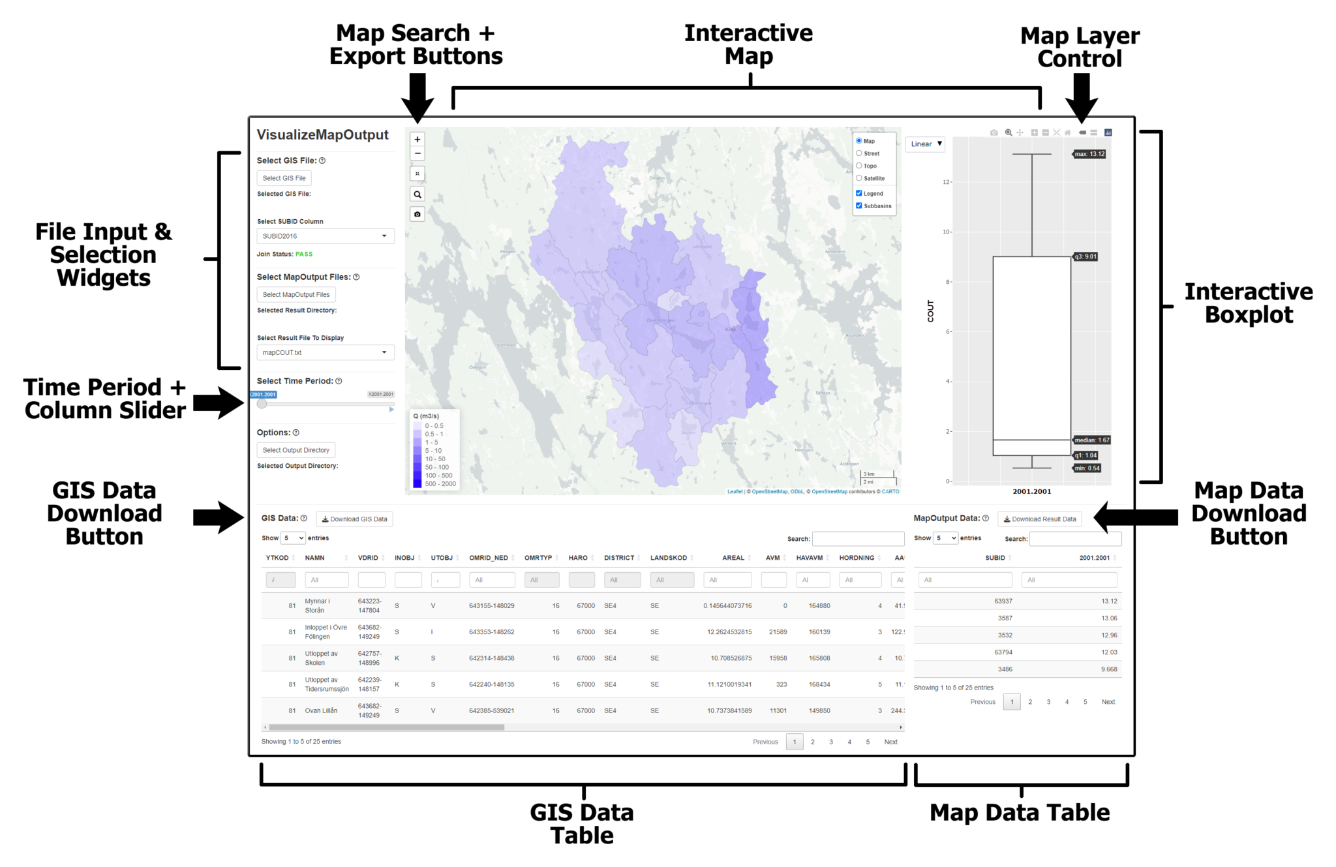The height and width of the screenshot is (867, 1336).
Task: Open the mapCOUT.txt result file dropdown
Action: pyautogui.click(x=325, y=352)
